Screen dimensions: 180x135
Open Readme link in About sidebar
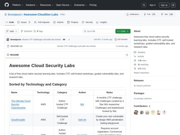[x=139, y=52]
